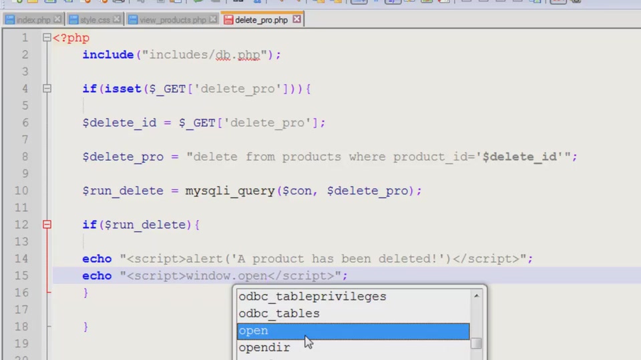This screenshot has width=641, height=360.
Task: Place cursor on the include keyword
Action: (x=108, y=55)
